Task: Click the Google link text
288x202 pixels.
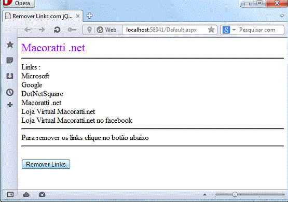Action: pyautogui.click(x=32, y=85)
